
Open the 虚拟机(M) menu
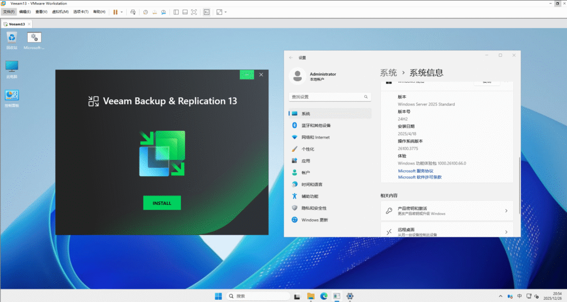click(60, 12)
